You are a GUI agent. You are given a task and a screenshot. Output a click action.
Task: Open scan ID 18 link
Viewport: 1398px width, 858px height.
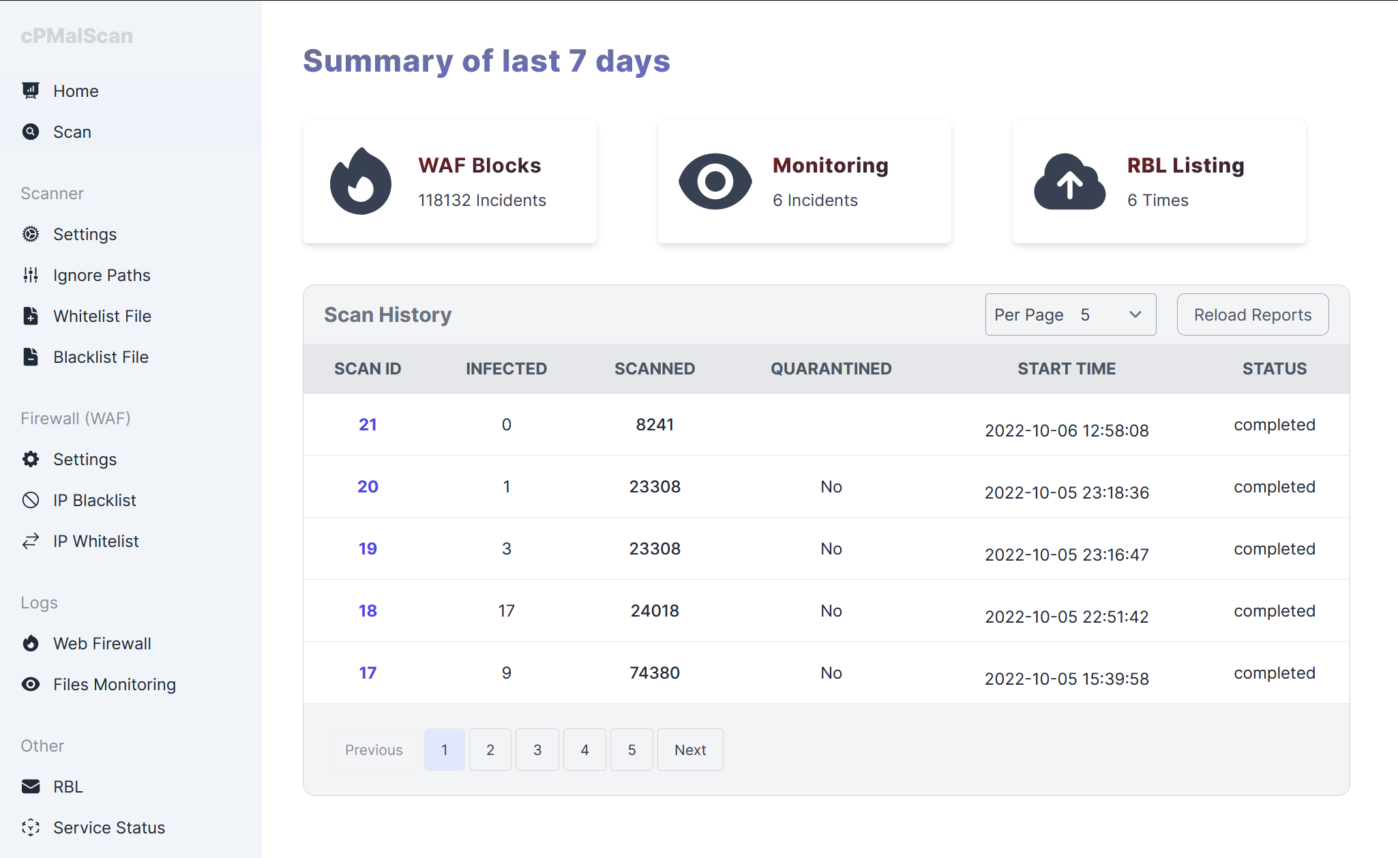click(x=368, y=610)
